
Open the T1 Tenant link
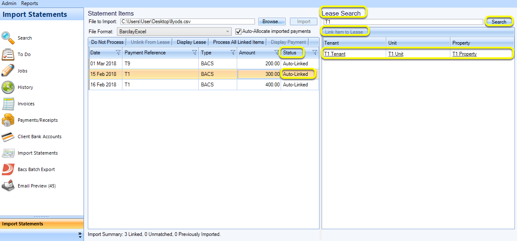[x=335, y=54]
